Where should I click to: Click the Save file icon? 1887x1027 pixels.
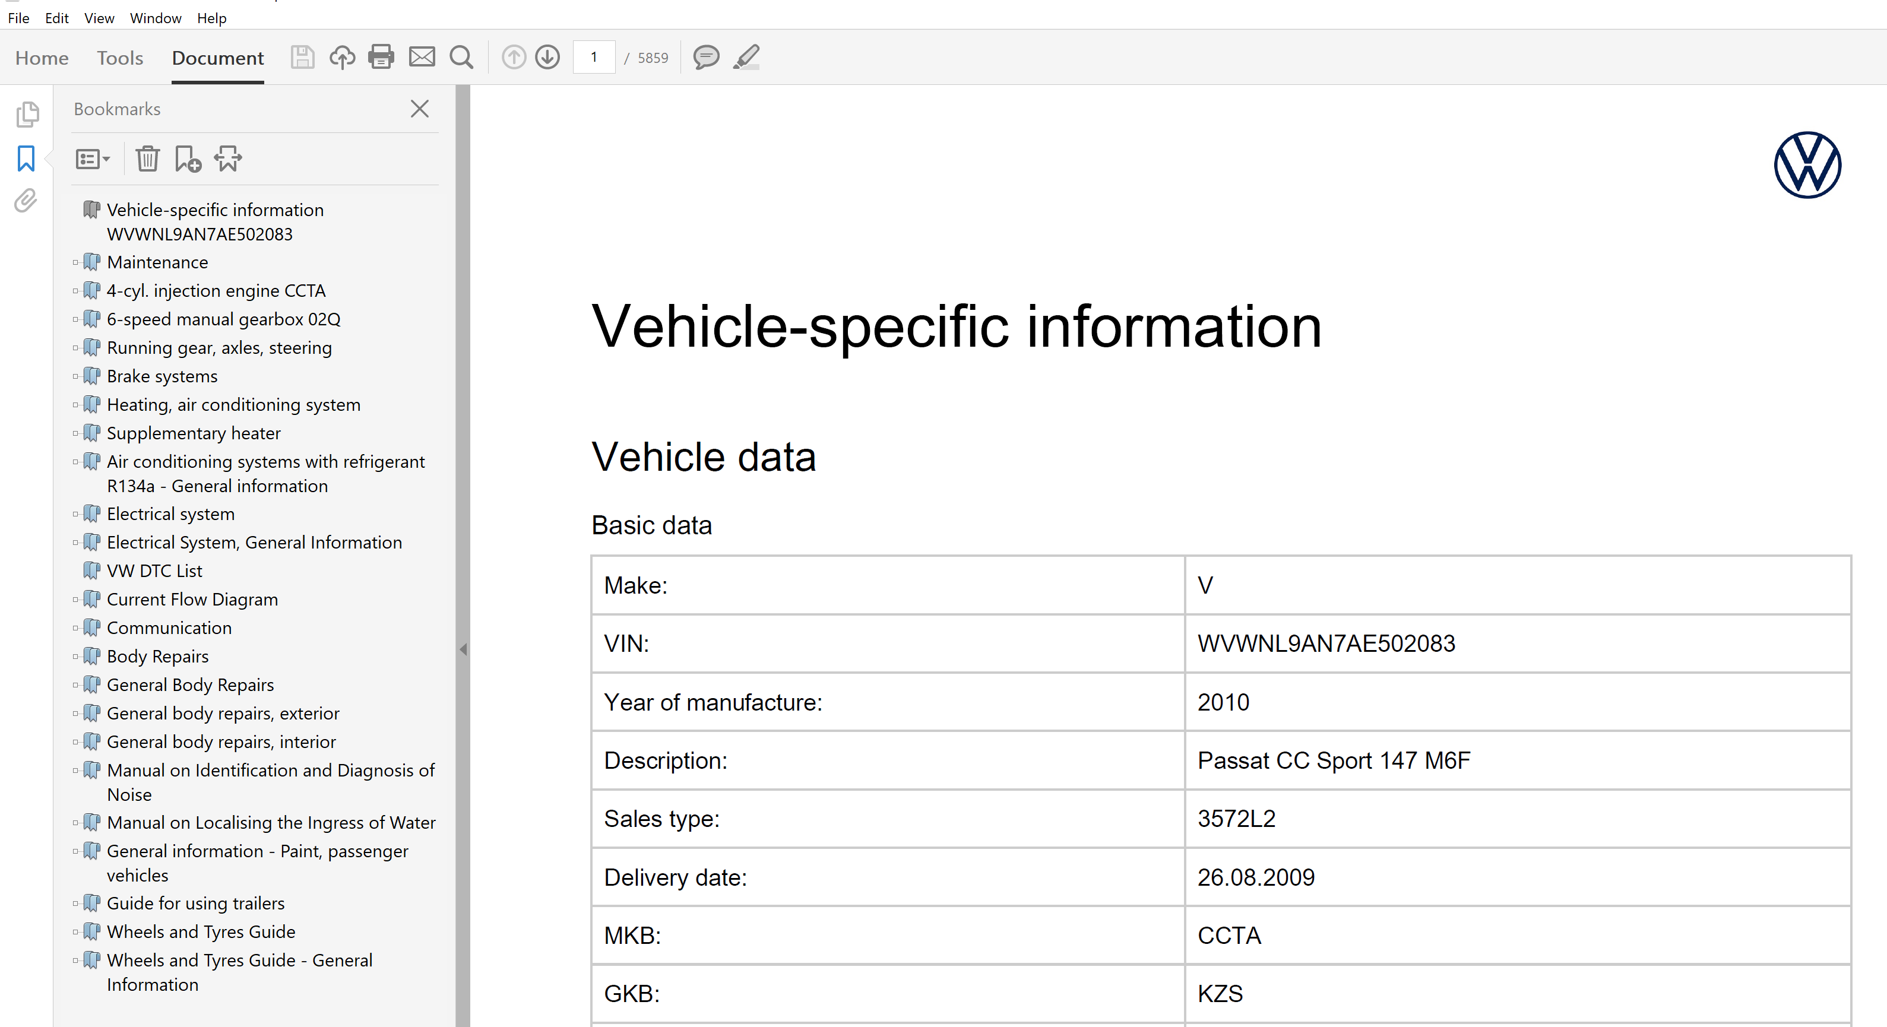[x=302, y=57]
